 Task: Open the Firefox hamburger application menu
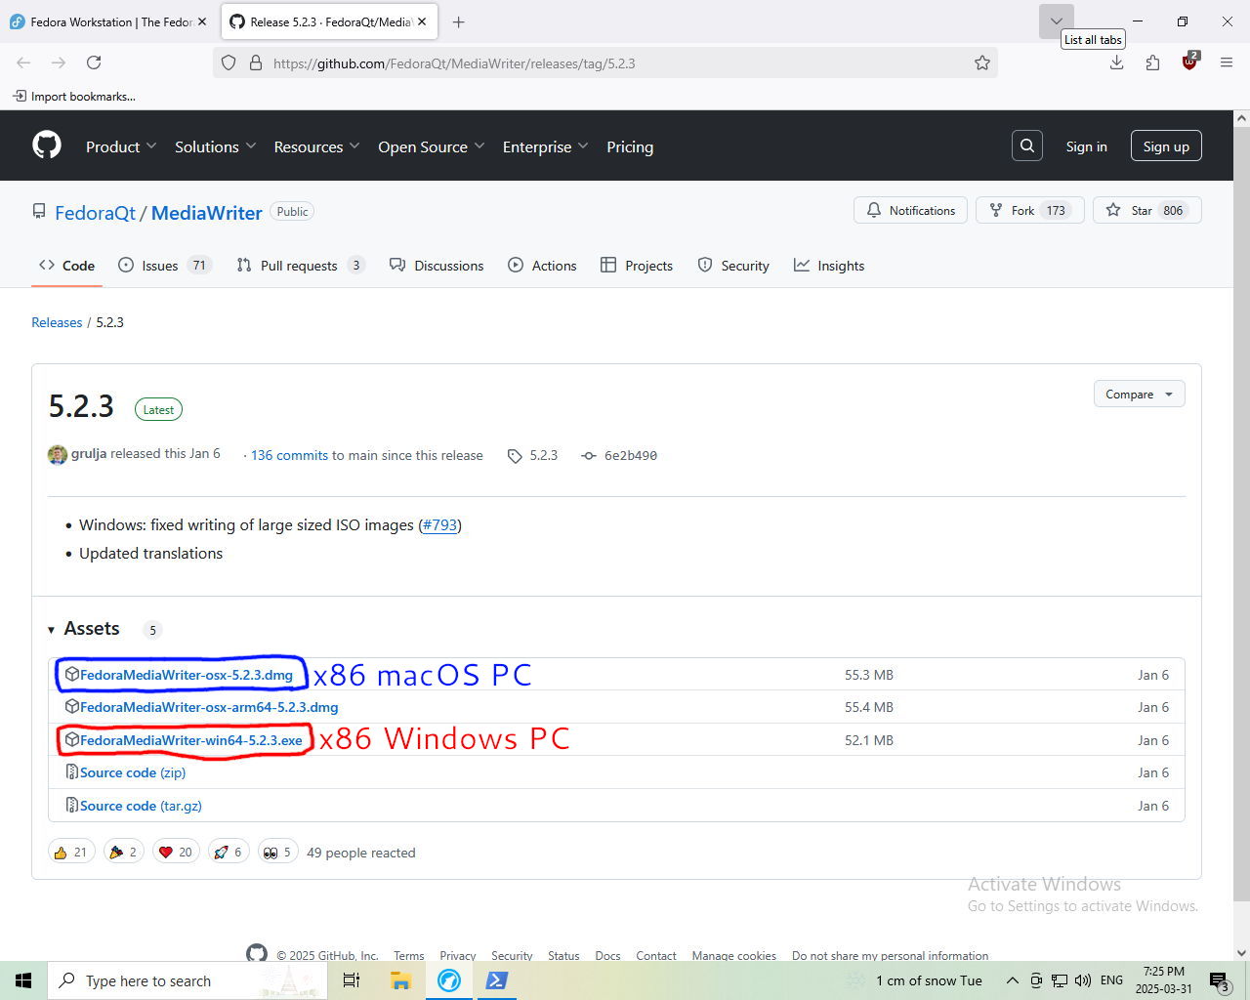[x=1227, y=62]
